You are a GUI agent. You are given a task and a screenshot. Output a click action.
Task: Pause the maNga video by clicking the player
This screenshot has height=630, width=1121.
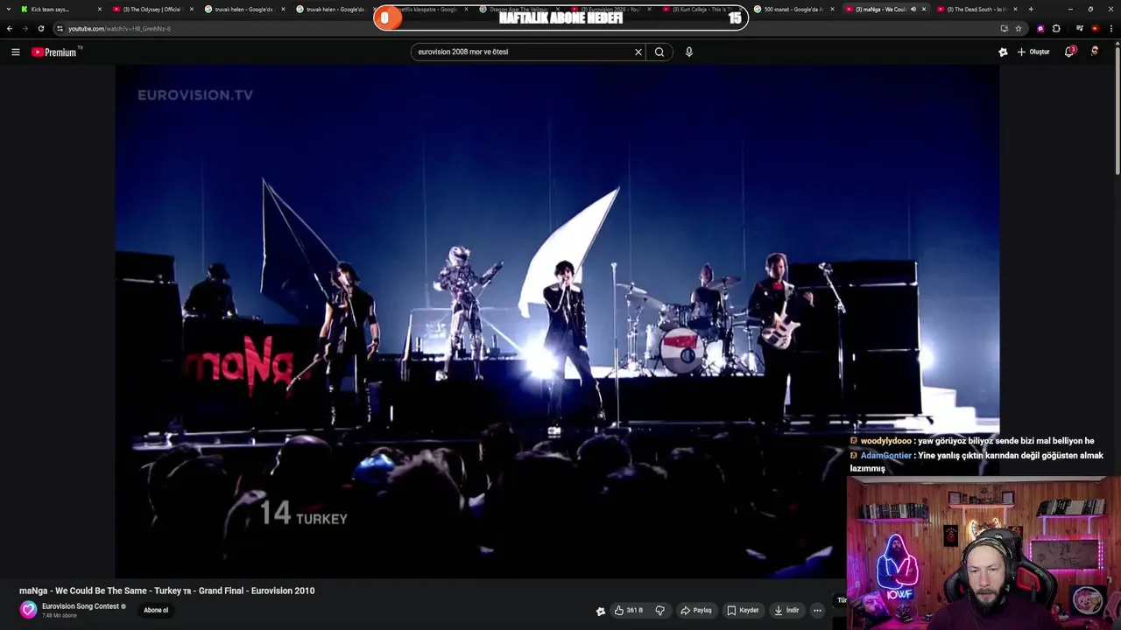tap(557, 321)
